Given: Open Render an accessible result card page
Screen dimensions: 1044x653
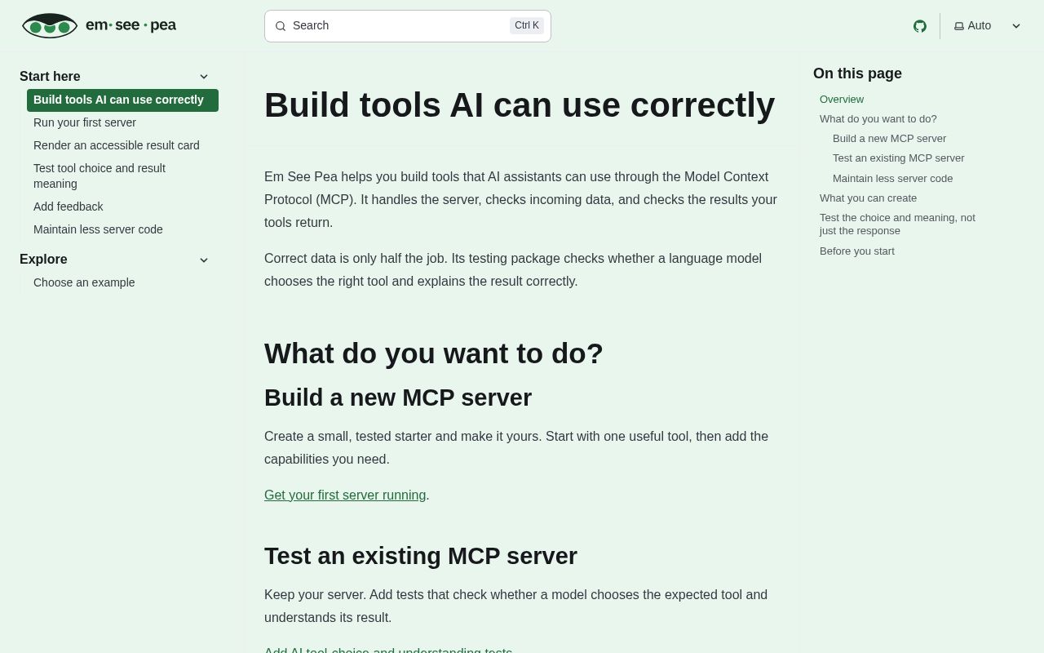Looking at the screenshot, I should click(117, 145).
